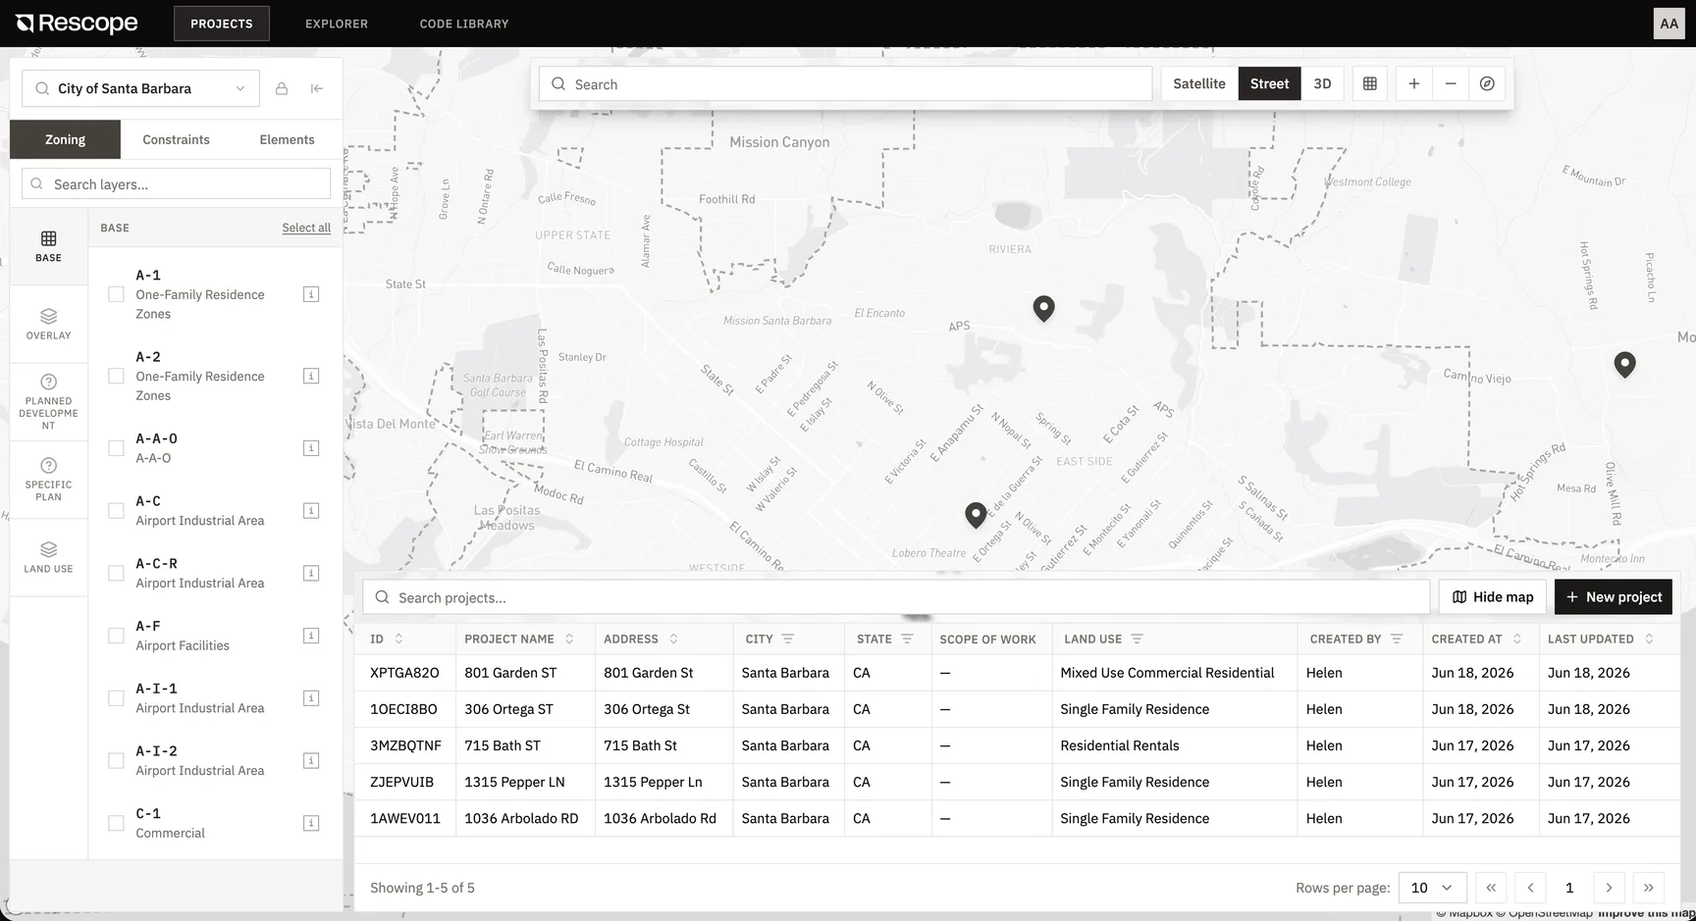Enable the A-C-R Airport Industrial layer
This screenshot has width=1696, height=921.
116,573
